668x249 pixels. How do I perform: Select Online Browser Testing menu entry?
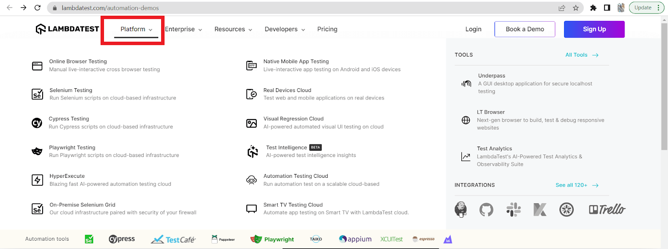click(78, 62)
